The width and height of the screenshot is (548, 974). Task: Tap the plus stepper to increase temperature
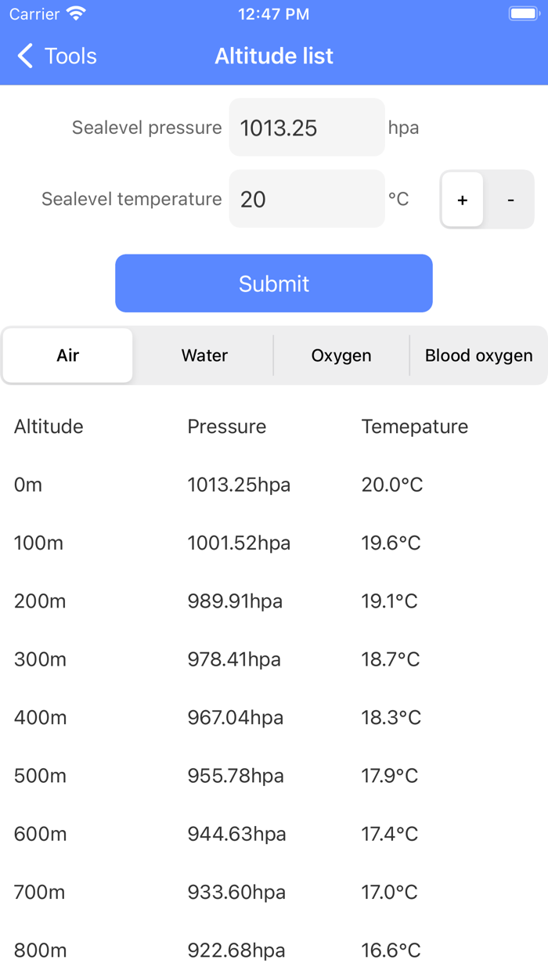(463, 199)
